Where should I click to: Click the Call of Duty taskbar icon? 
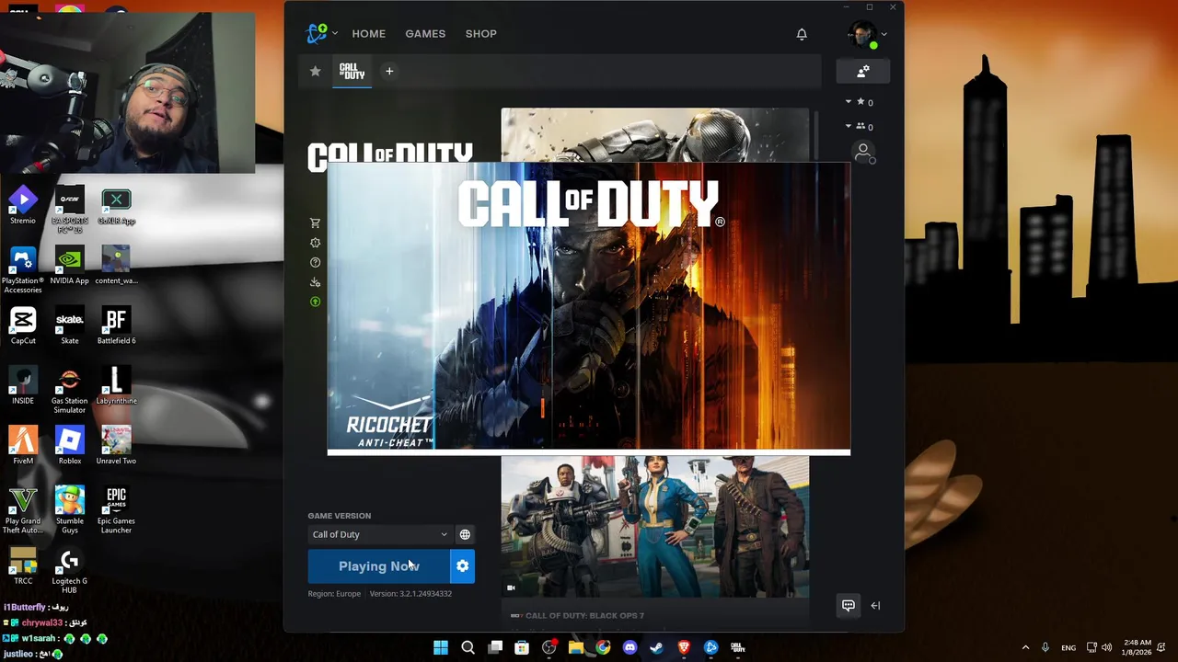[x=737, y=647]
